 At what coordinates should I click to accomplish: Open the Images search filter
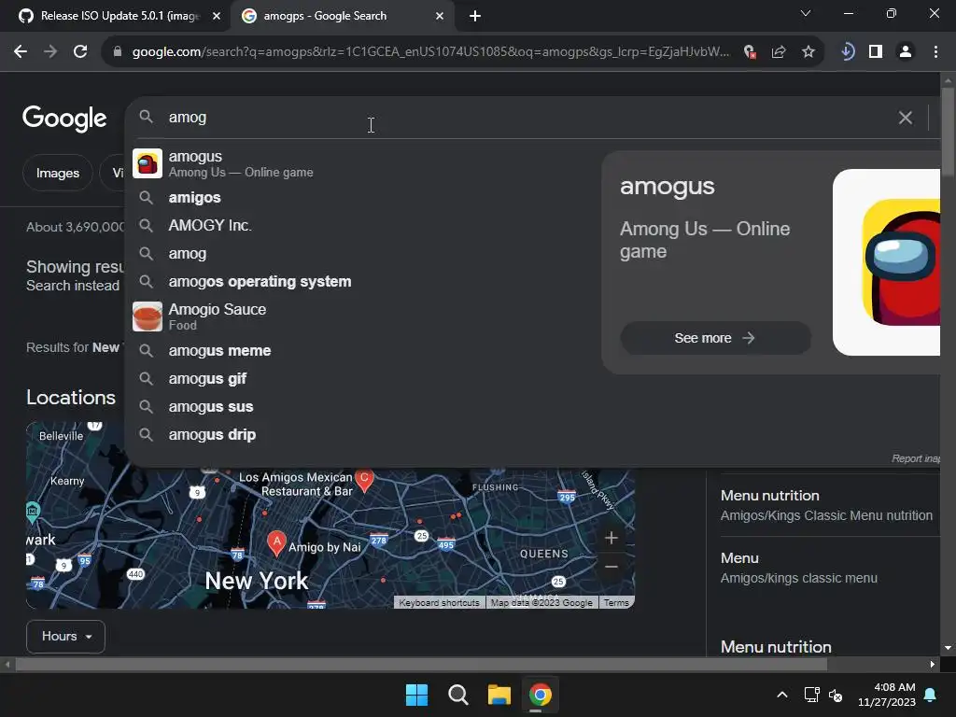click(x=57, y=173)
